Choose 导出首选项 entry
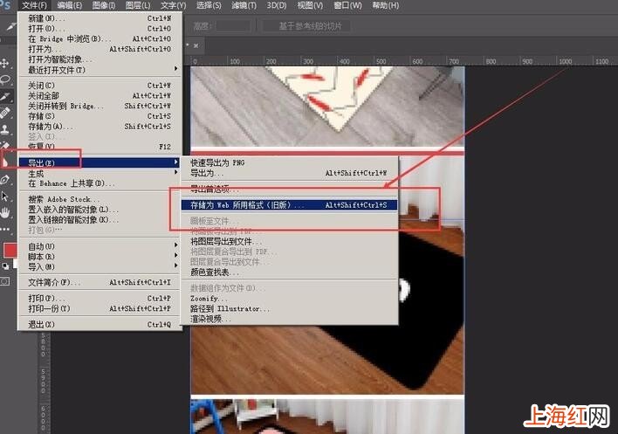The image size is (618, 434). click(x=289, y=189)
